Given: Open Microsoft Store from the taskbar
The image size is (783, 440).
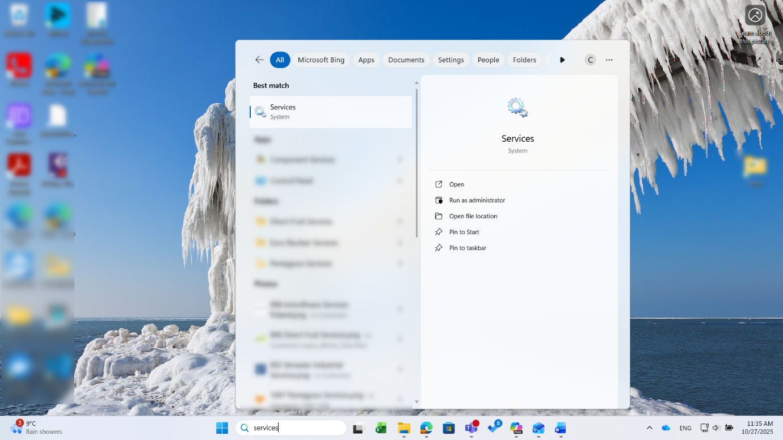Looking at the screenshot, I should click(449, 428).
